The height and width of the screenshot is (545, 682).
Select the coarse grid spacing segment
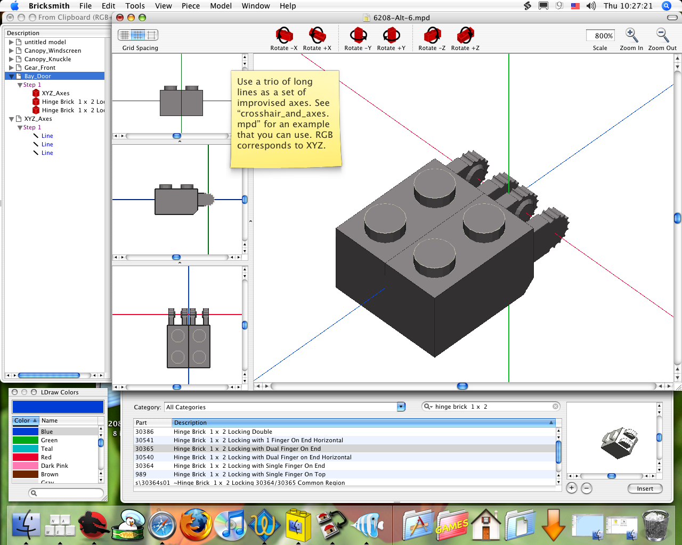click(x=152, y=35)
